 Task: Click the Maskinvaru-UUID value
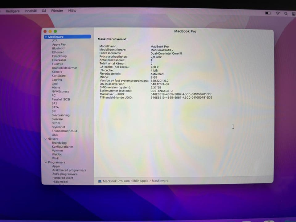tap(181, 94)
